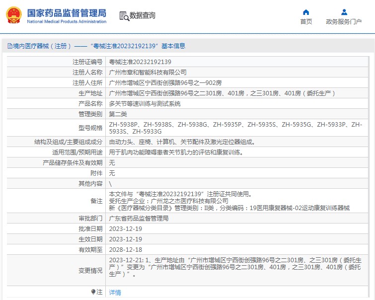Viewport: 375px width, 300px height.
Task: Click the 审批部门 row label
Action: (90, 219)
